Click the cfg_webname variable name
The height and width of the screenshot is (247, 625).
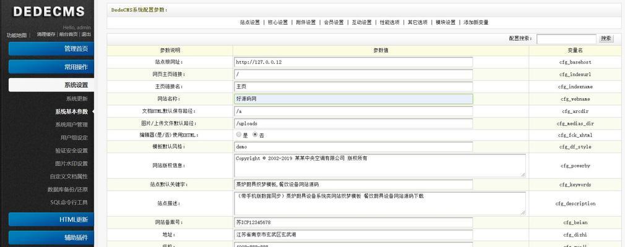pos(575,99)
